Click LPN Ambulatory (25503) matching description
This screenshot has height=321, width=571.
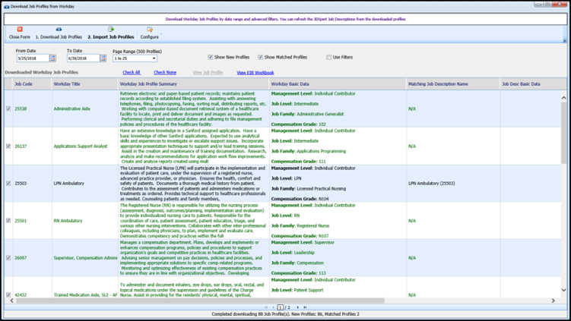click(x=432, y=183)
